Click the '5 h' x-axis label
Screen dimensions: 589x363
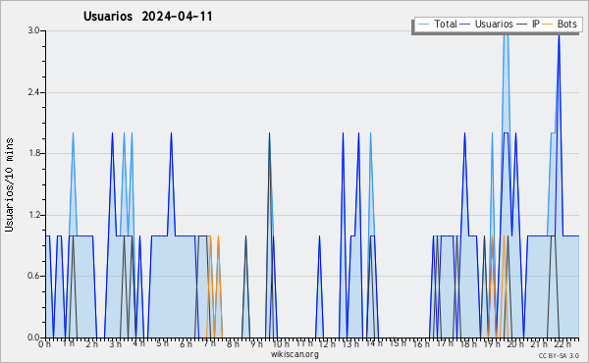pos(162,343)
